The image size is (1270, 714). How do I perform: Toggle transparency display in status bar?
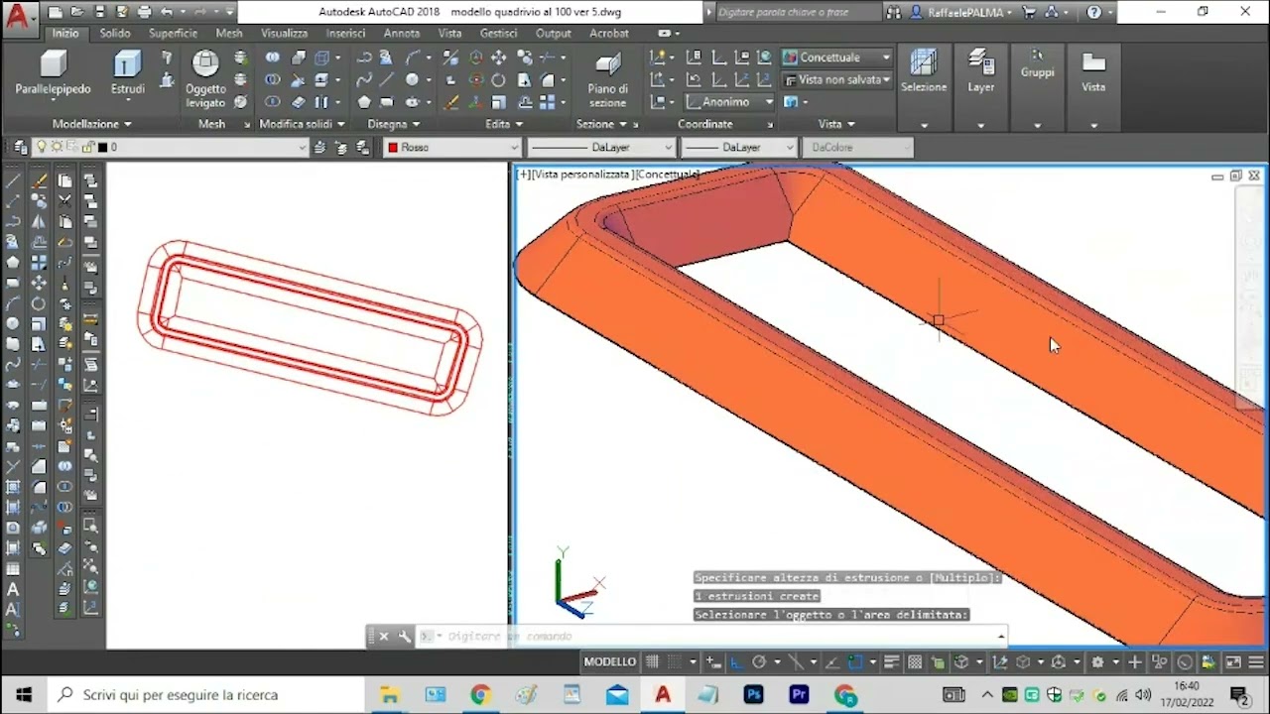[914, 662]
